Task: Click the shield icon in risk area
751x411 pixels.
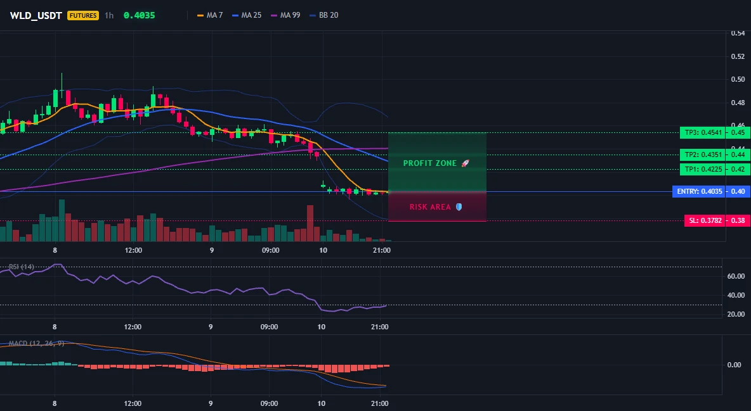Action: click(459, 206)
